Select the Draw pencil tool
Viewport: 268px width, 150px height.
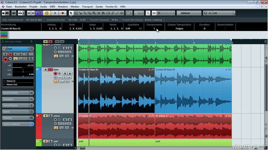(113, 13)
